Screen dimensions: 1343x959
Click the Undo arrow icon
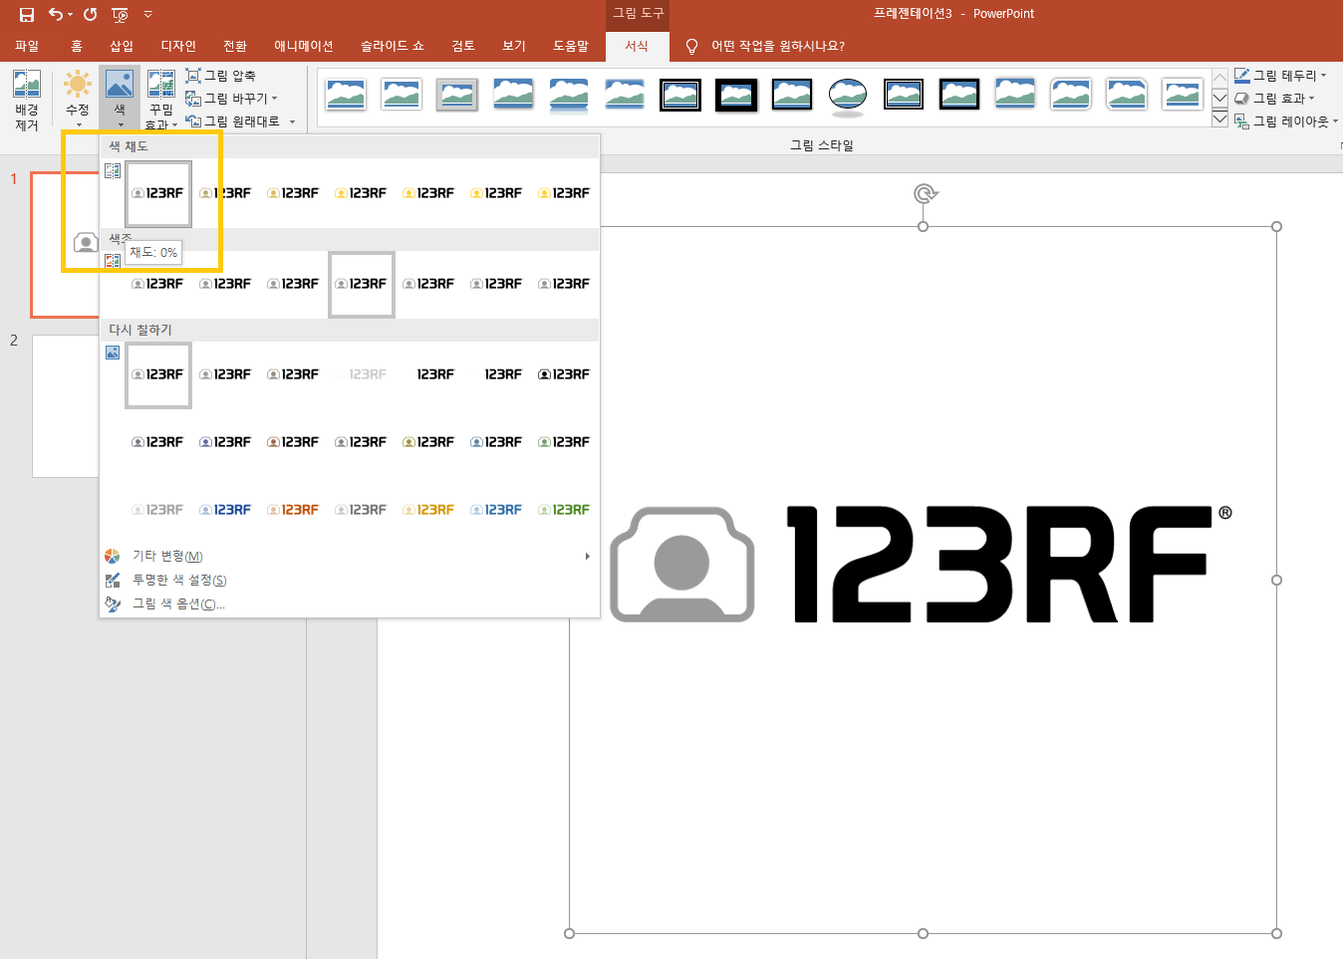point(56,14)
